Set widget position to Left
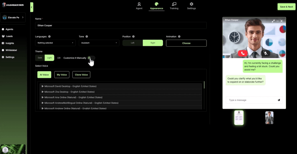This screenshot has height=154, width=297. coord(133,43)
